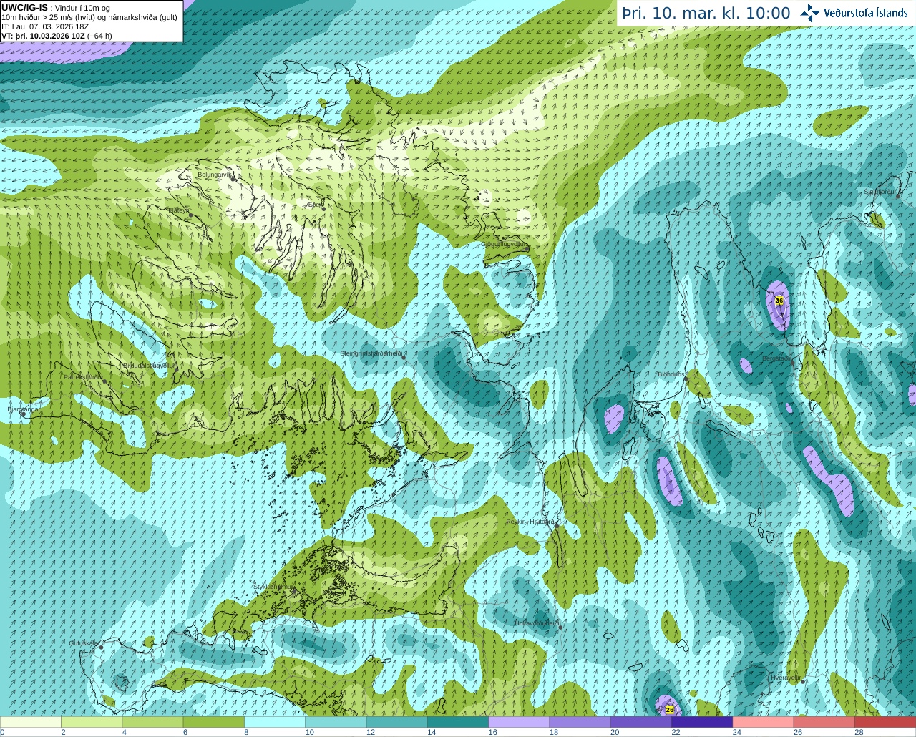Click the light purple 16–18 legend swatch
Screen dimensions: 916x737
click(519, 722)
